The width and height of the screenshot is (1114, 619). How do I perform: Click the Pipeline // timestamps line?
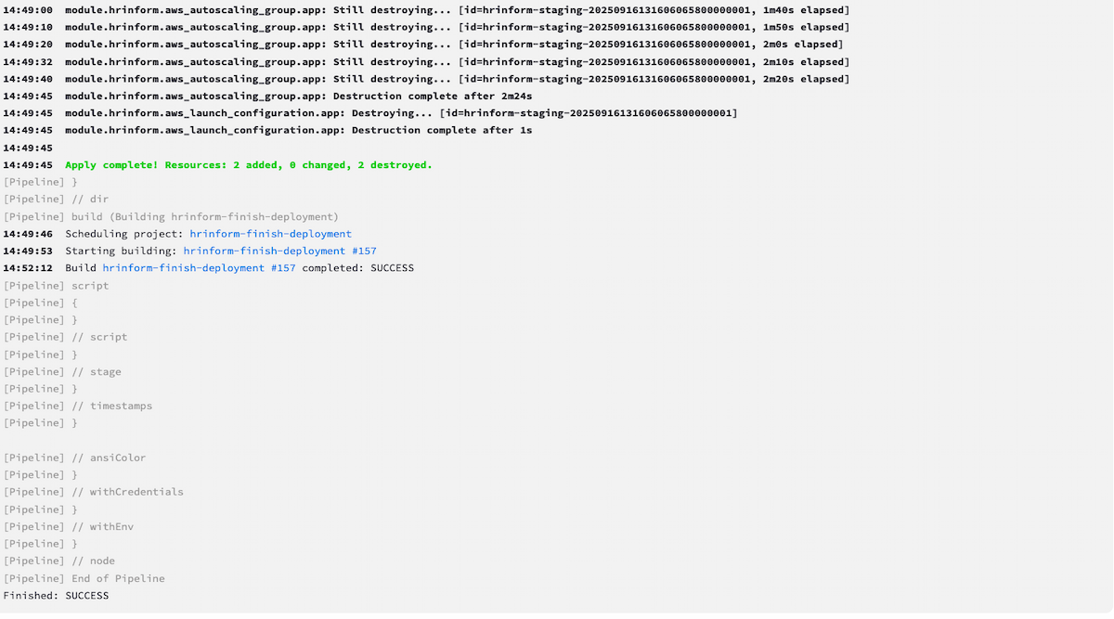point(78,406)
